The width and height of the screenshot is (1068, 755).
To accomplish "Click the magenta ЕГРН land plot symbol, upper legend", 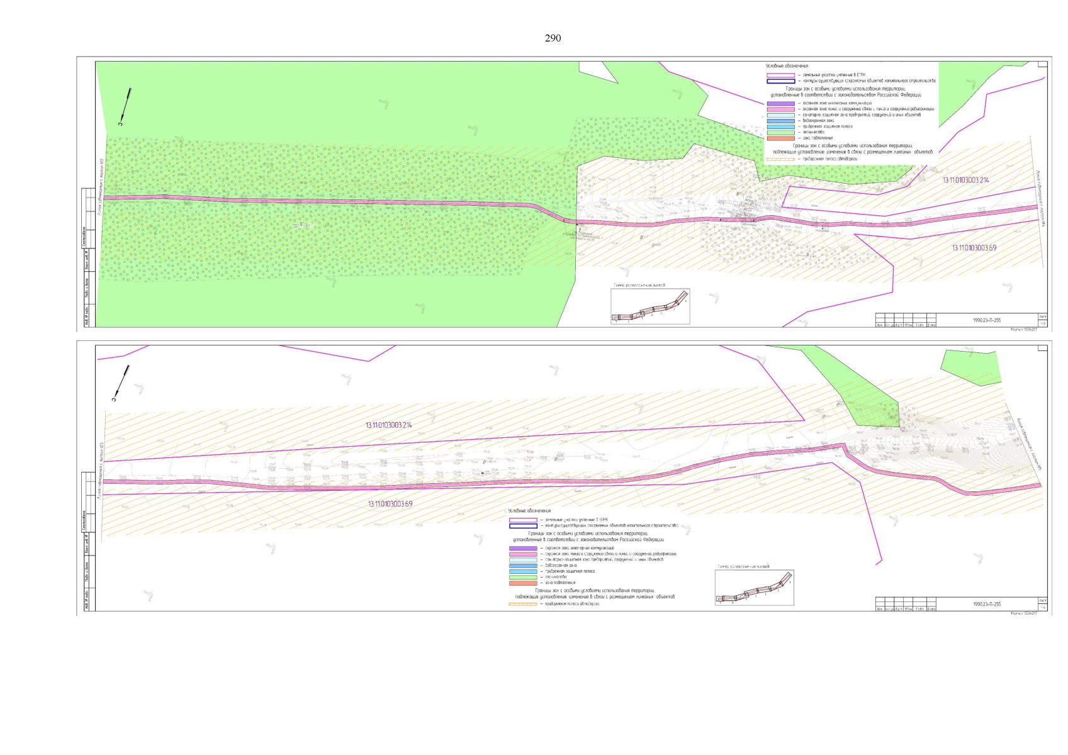I will (780, 75).
